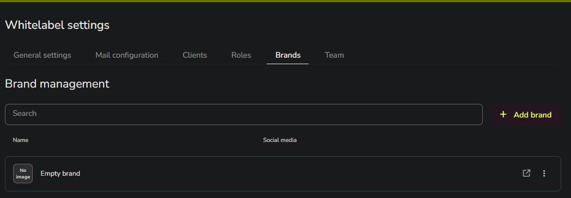Click the Whitelabel settings title

[x=57, y=25]
